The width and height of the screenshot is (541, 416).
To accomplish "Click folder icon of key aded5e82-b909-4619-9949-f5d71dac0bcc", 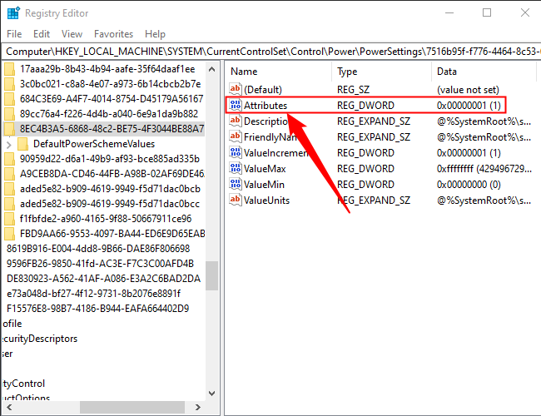I will coord(10,204).
